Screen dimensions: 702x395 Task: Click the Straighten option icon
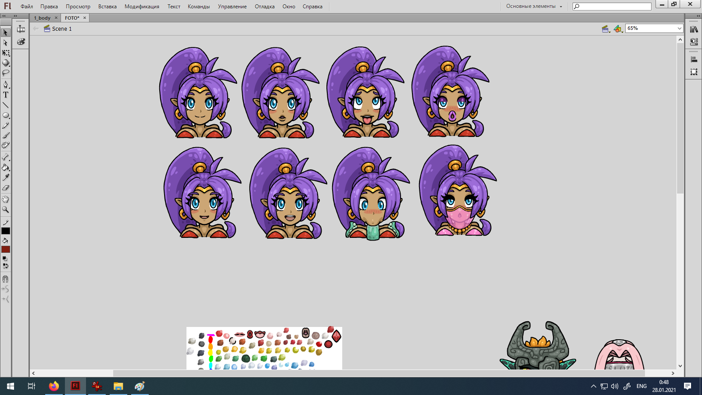pyautogui.click(x=6, y=299)
